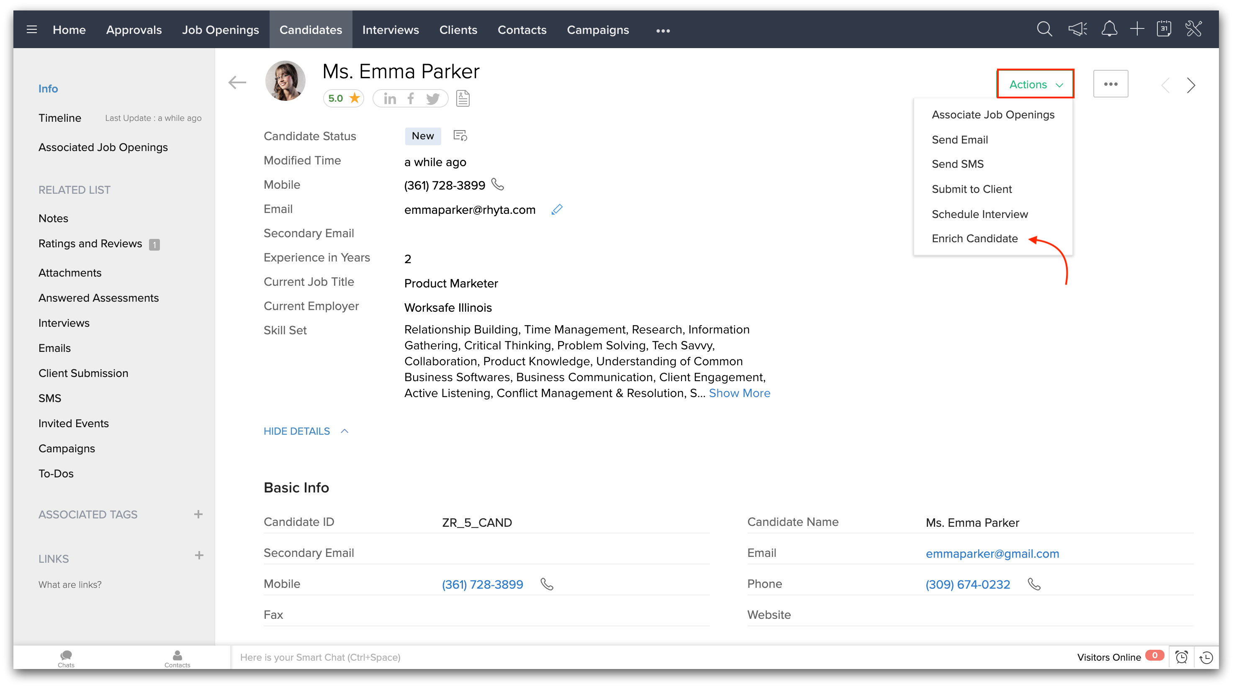1234x687 pixels.
Task: Select Enrich Candidate from Actions menu
Action: [974, 238]
